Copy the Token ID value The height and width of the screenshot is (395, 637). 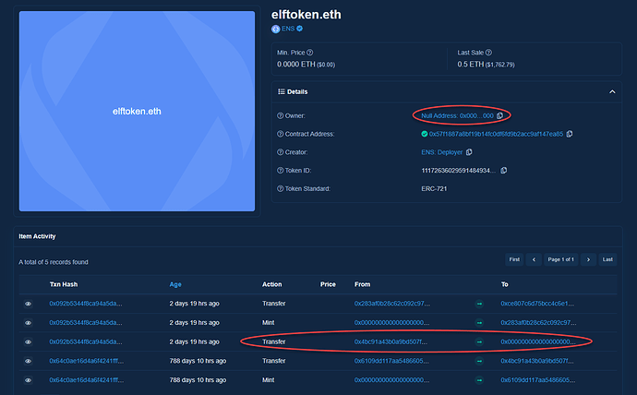coord(504,171)
